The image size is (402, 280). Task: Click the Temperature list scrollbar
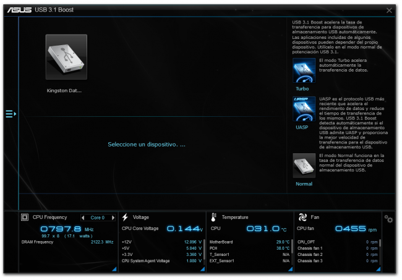coord(292,247)
